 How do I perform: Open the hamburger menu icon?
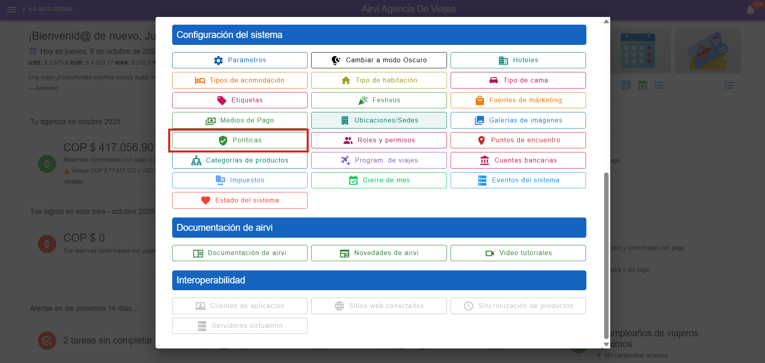(11, 9)
